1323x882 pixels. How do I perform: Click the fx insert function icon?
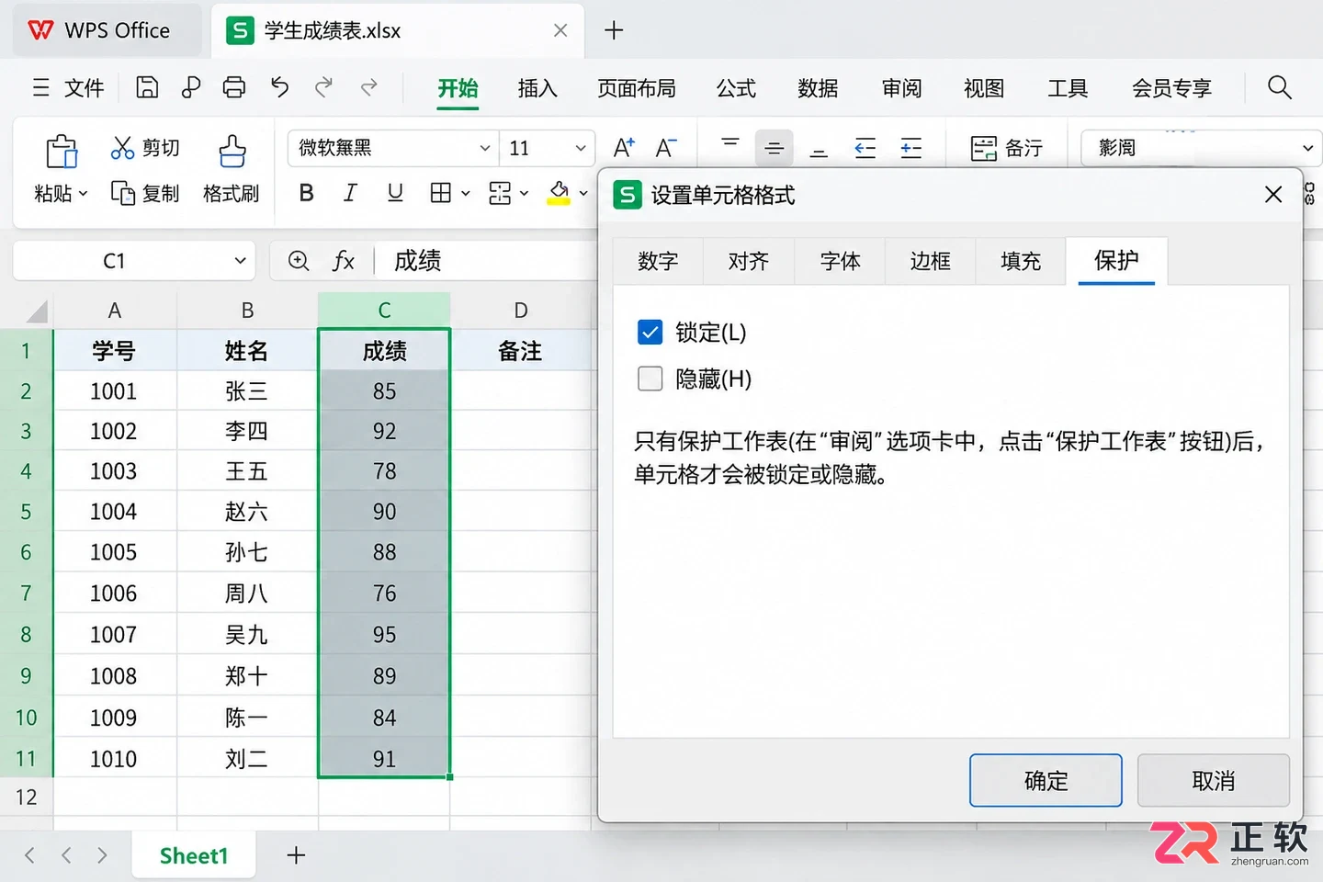(x=343, y=261)
